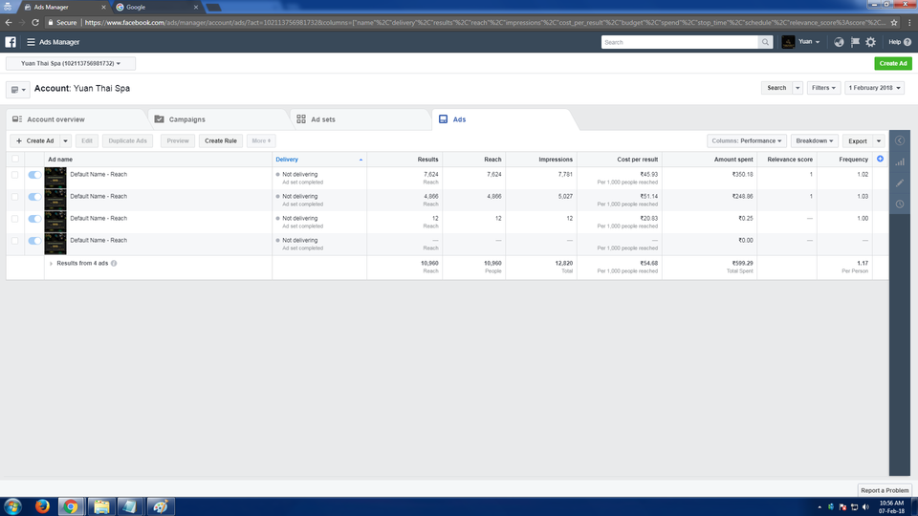Check the box for the ad with 7,624 results

(x=15, y=174)
